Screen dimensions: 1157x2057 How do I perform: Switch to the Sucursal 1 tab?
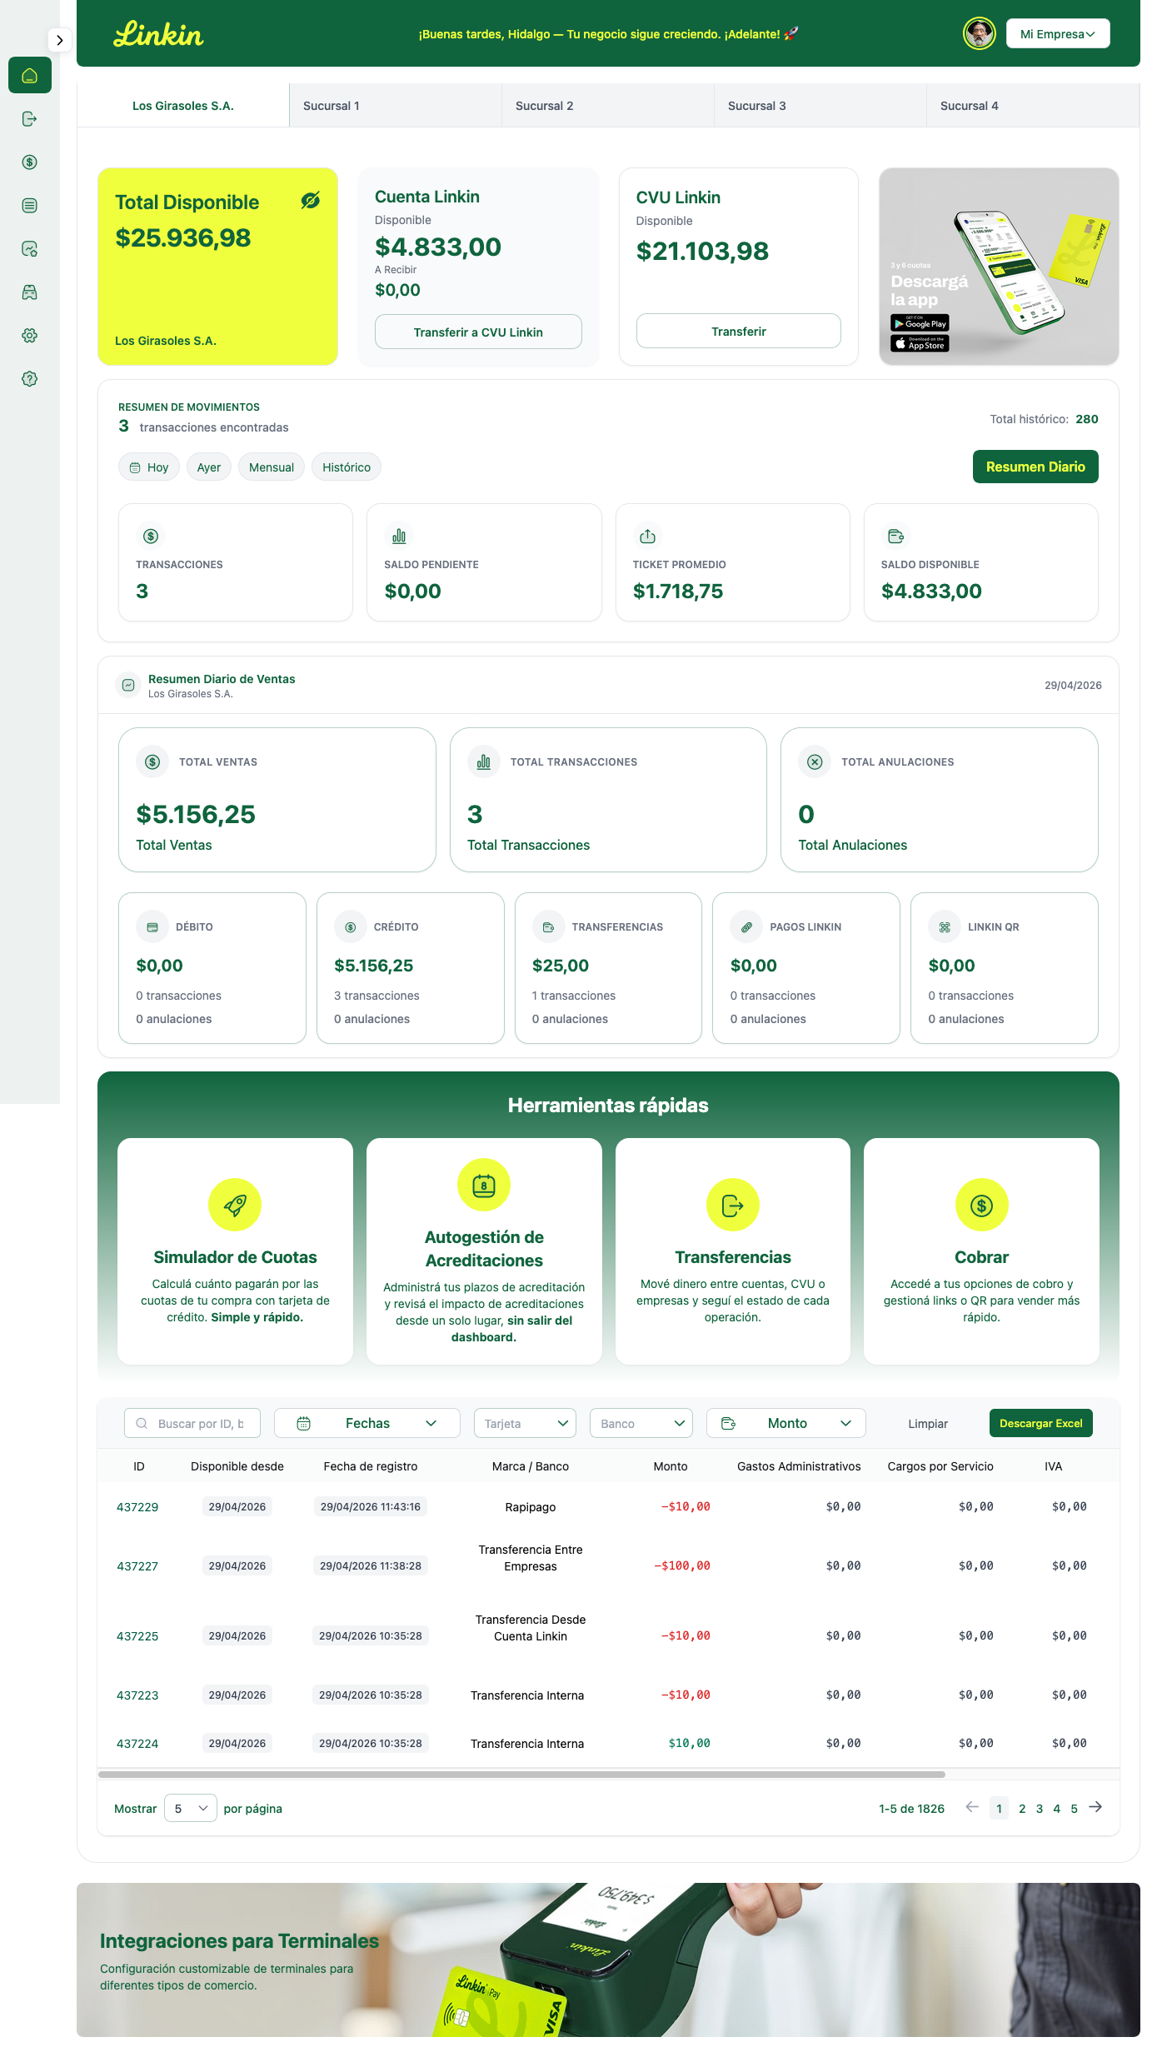tap(396, 106)
